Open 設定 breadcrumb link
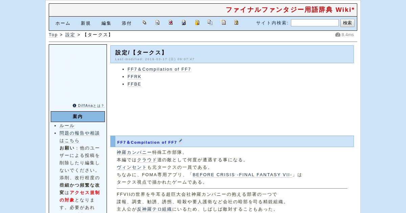Screen dimensions: 406x213 70,35
